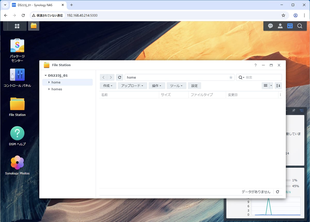Image resolution: width=310 pixels, height=222 pixels.
Task: Open DSM Help desktop icon
Action: (x=17, y=133)
